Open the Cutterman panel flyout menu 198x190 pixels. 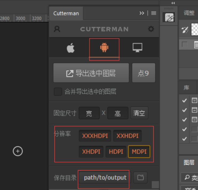pyautogui.click(x=154, y=13)
